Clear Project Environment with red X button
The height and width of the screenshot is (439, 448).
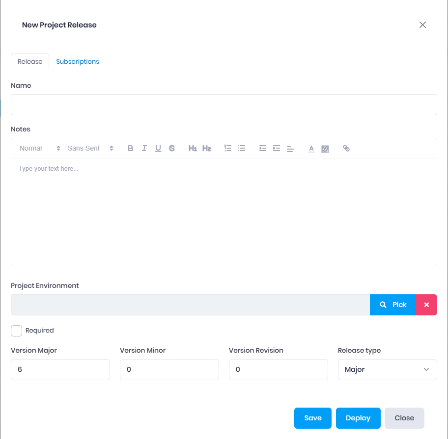coord(426,305)
